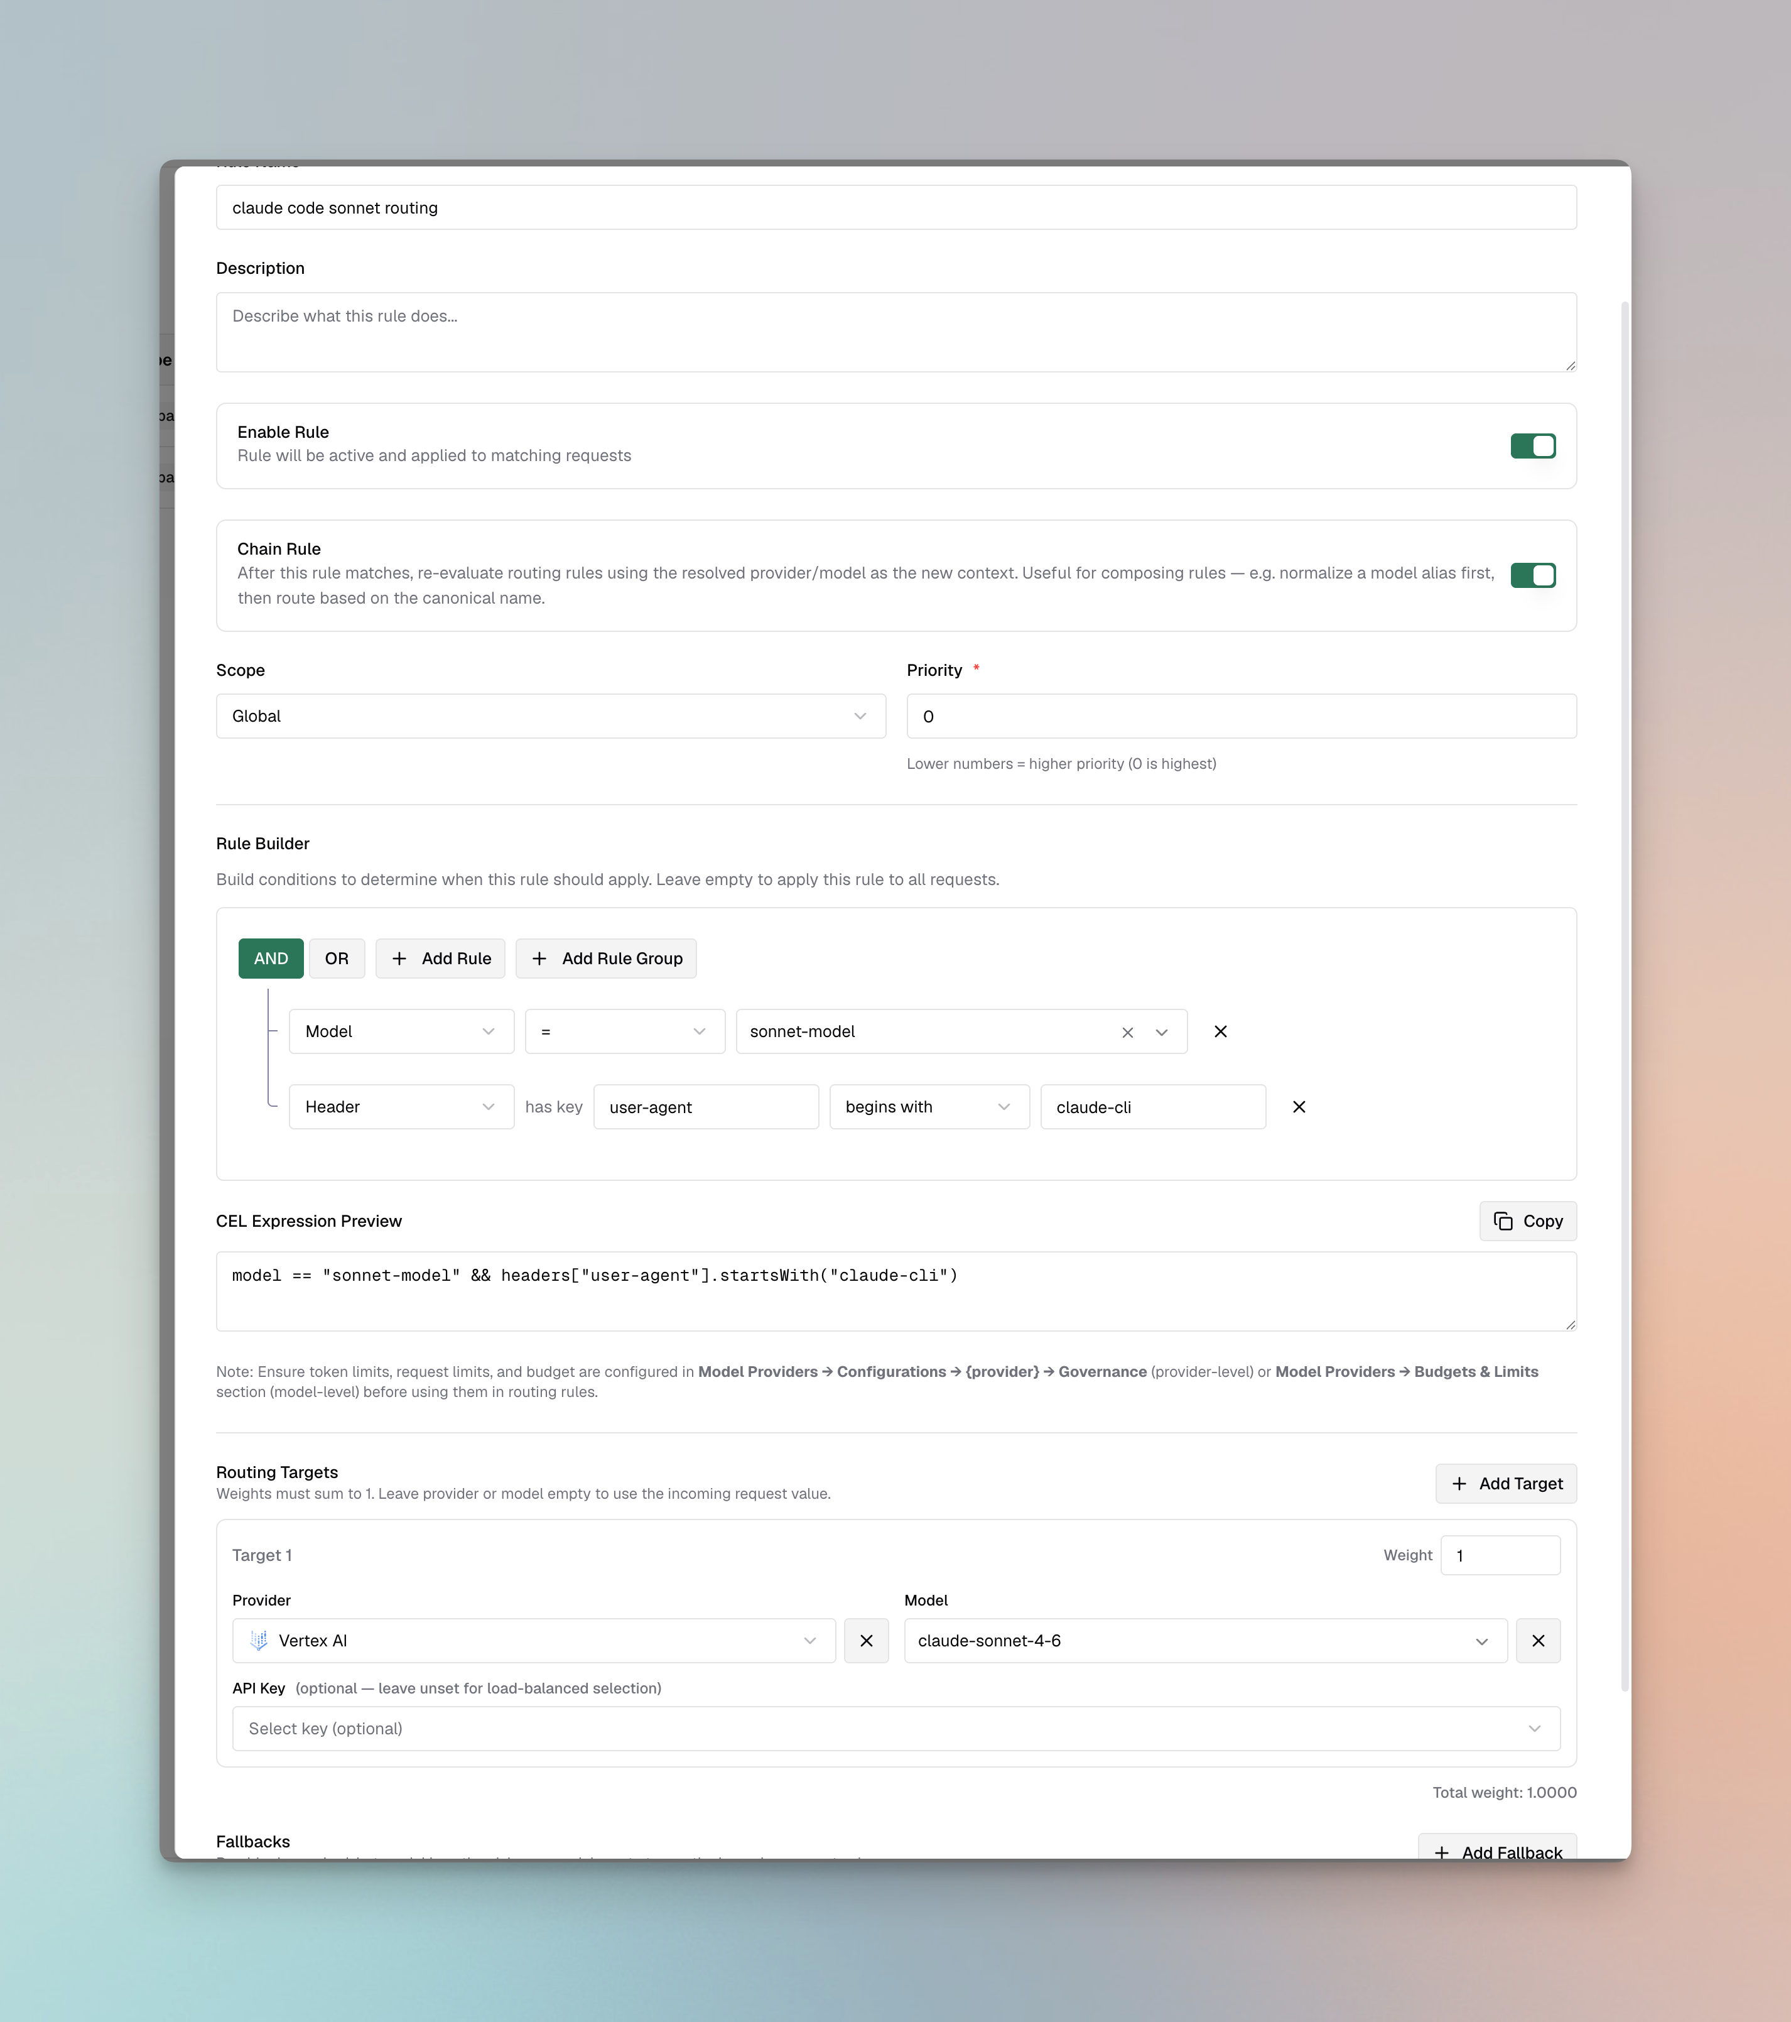Click the Copy icon for CEL expression

1502,1220
